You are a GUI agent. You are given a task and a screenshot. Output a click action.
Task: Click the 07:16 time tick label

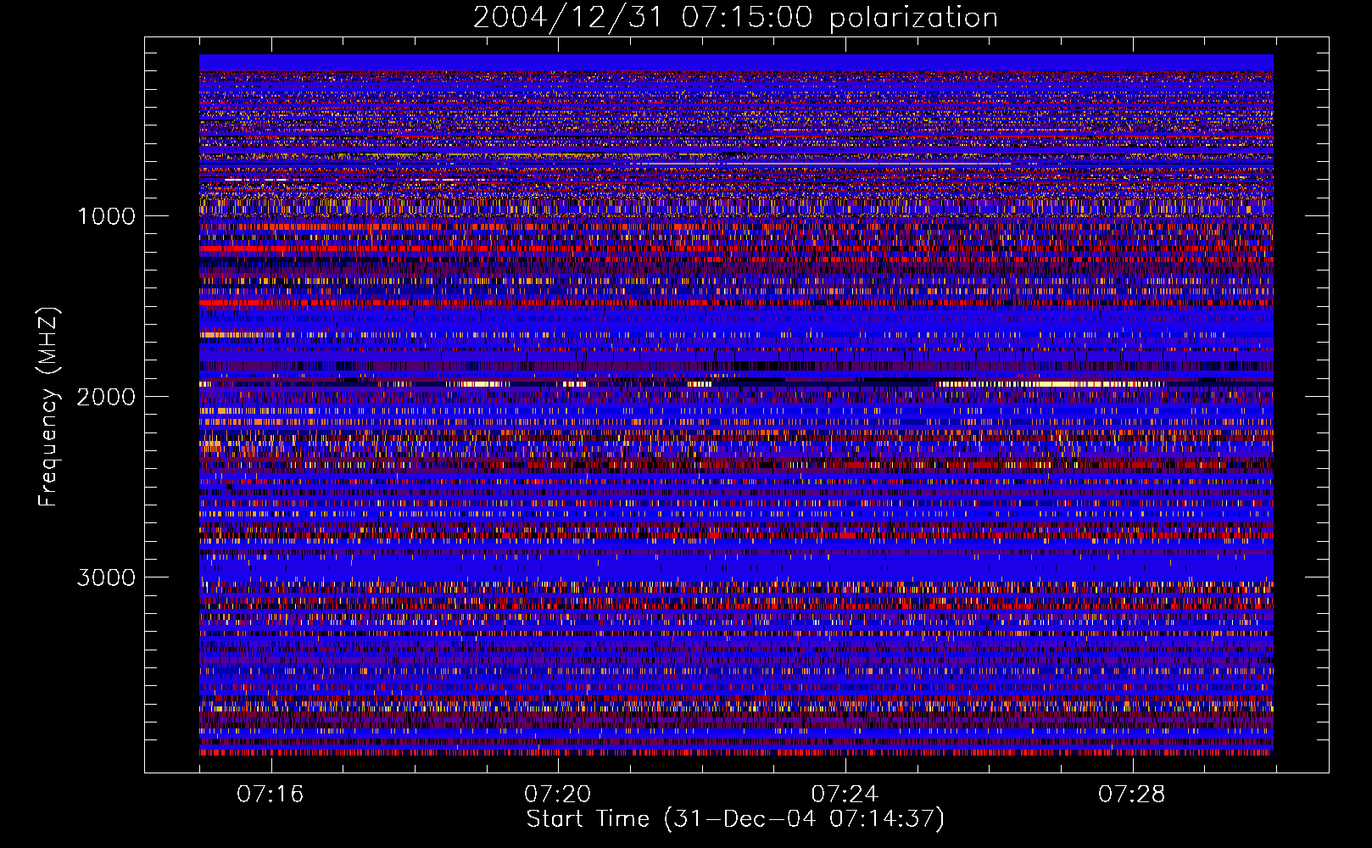(x=270, y=795)
